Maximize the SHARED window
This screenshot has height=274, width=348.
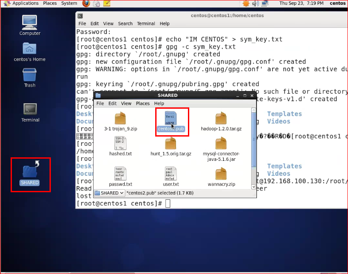pyautogui.click(x=245, y=95)
